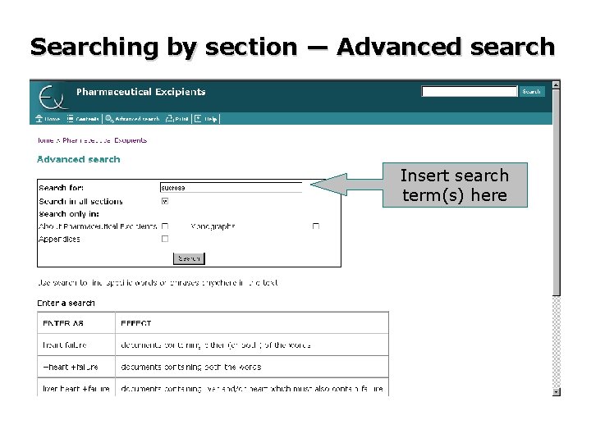
Task: Enable the Monographs checkbox
Action: coord(316,226)
